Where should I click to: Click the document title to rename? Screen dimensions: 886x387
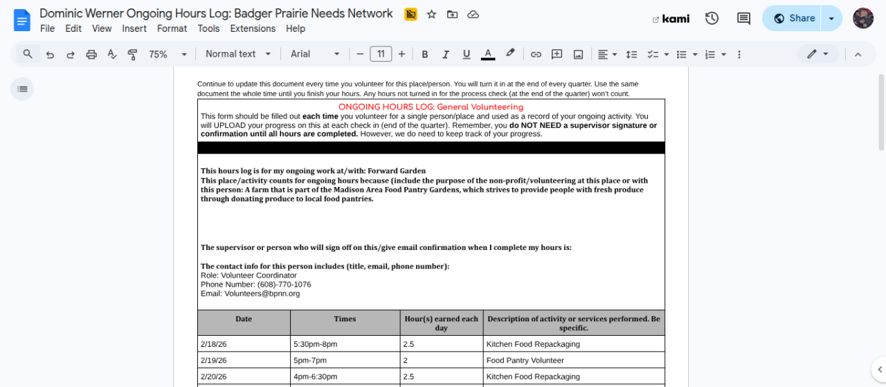[216, 14]
